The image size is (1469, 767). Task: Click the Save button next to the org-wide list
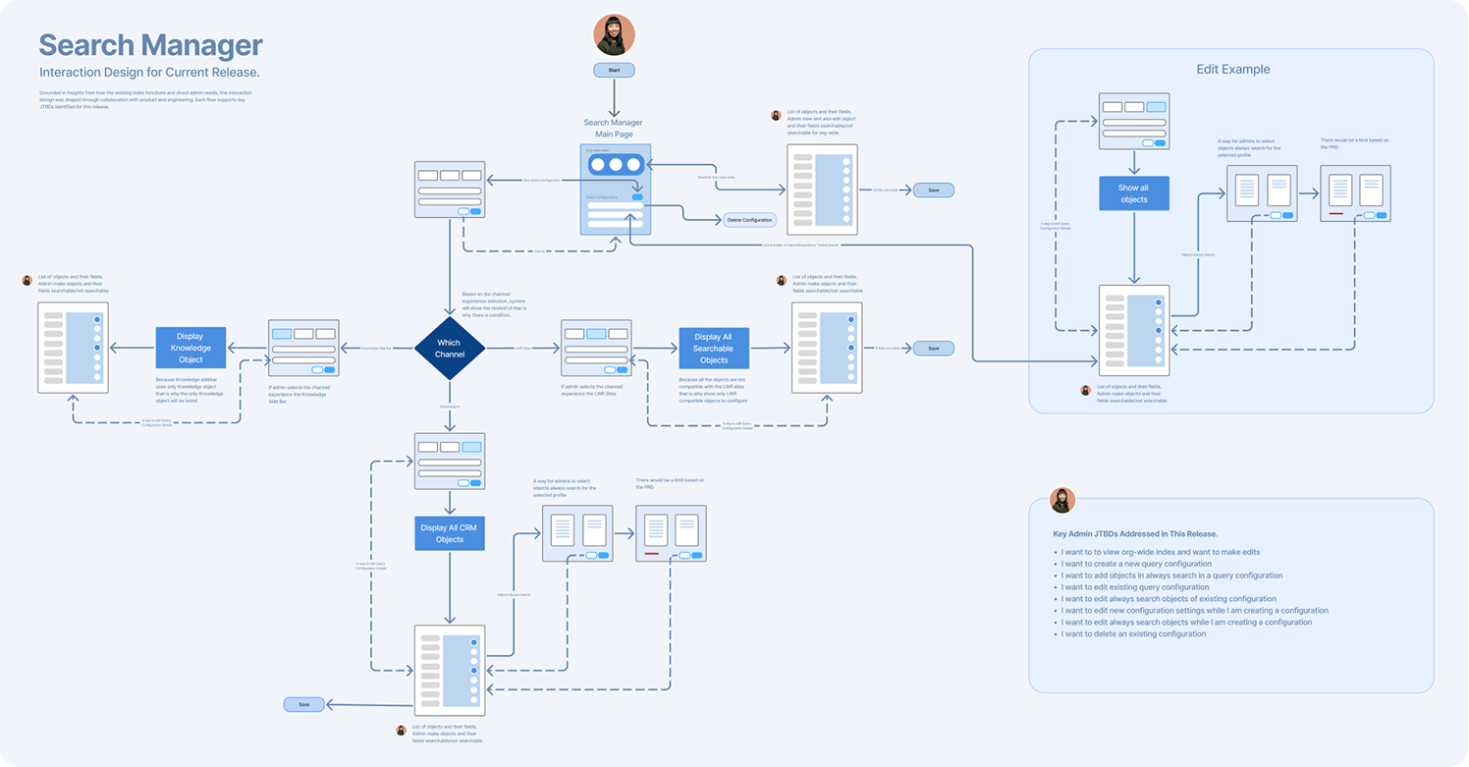tap(933, 191)
